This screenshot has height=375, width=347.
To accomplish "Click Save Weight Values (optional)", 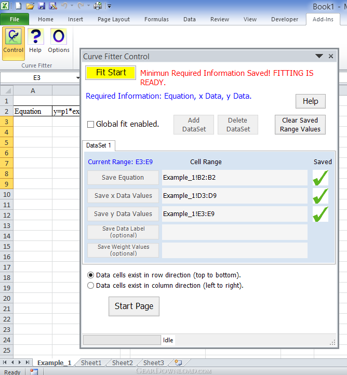I will 123,250.
